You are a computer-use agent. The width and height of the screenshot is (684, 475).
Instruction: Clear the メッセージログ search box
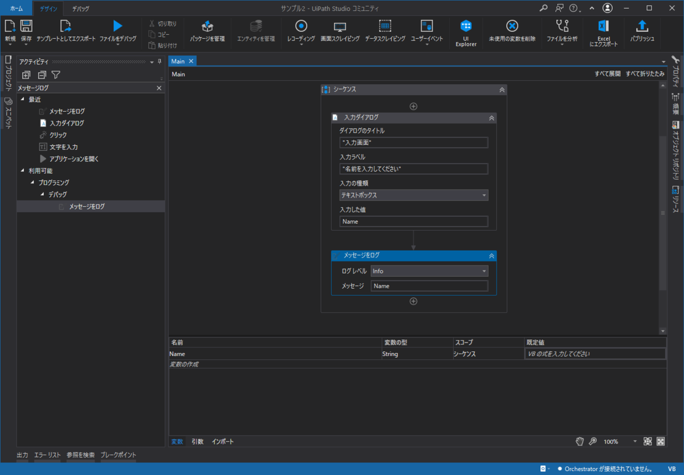tap(159, 88)
